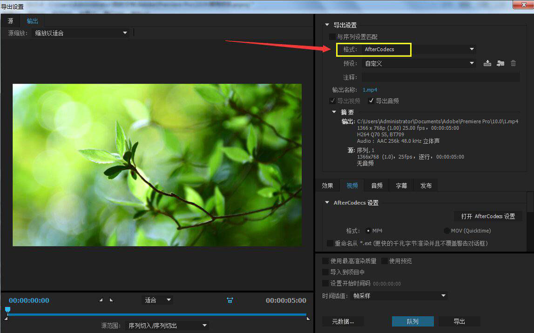Screen dimensions: 534x333
Task: Click the current timecode 00:00:00:00
Action: pos(29,300)
